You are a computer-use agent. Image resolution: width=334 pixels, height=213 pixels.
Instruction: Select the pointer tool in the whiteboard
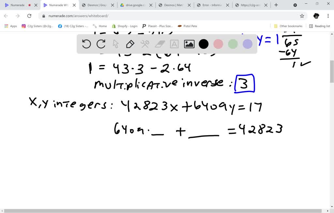pyautogui.click(x=115, y=44)
